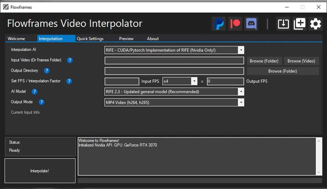Start processing with the Interpolate! button

(x=40, y=171)
